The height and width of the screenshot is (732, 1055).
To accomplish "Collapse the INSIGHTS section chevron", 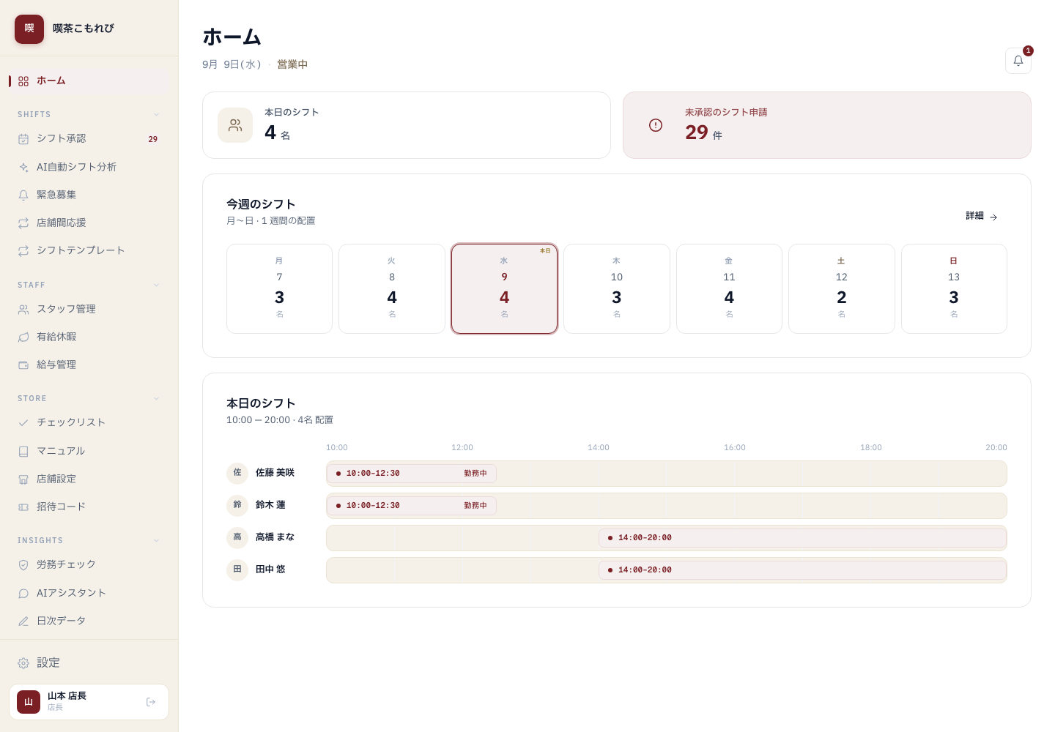I will (156, 541).
